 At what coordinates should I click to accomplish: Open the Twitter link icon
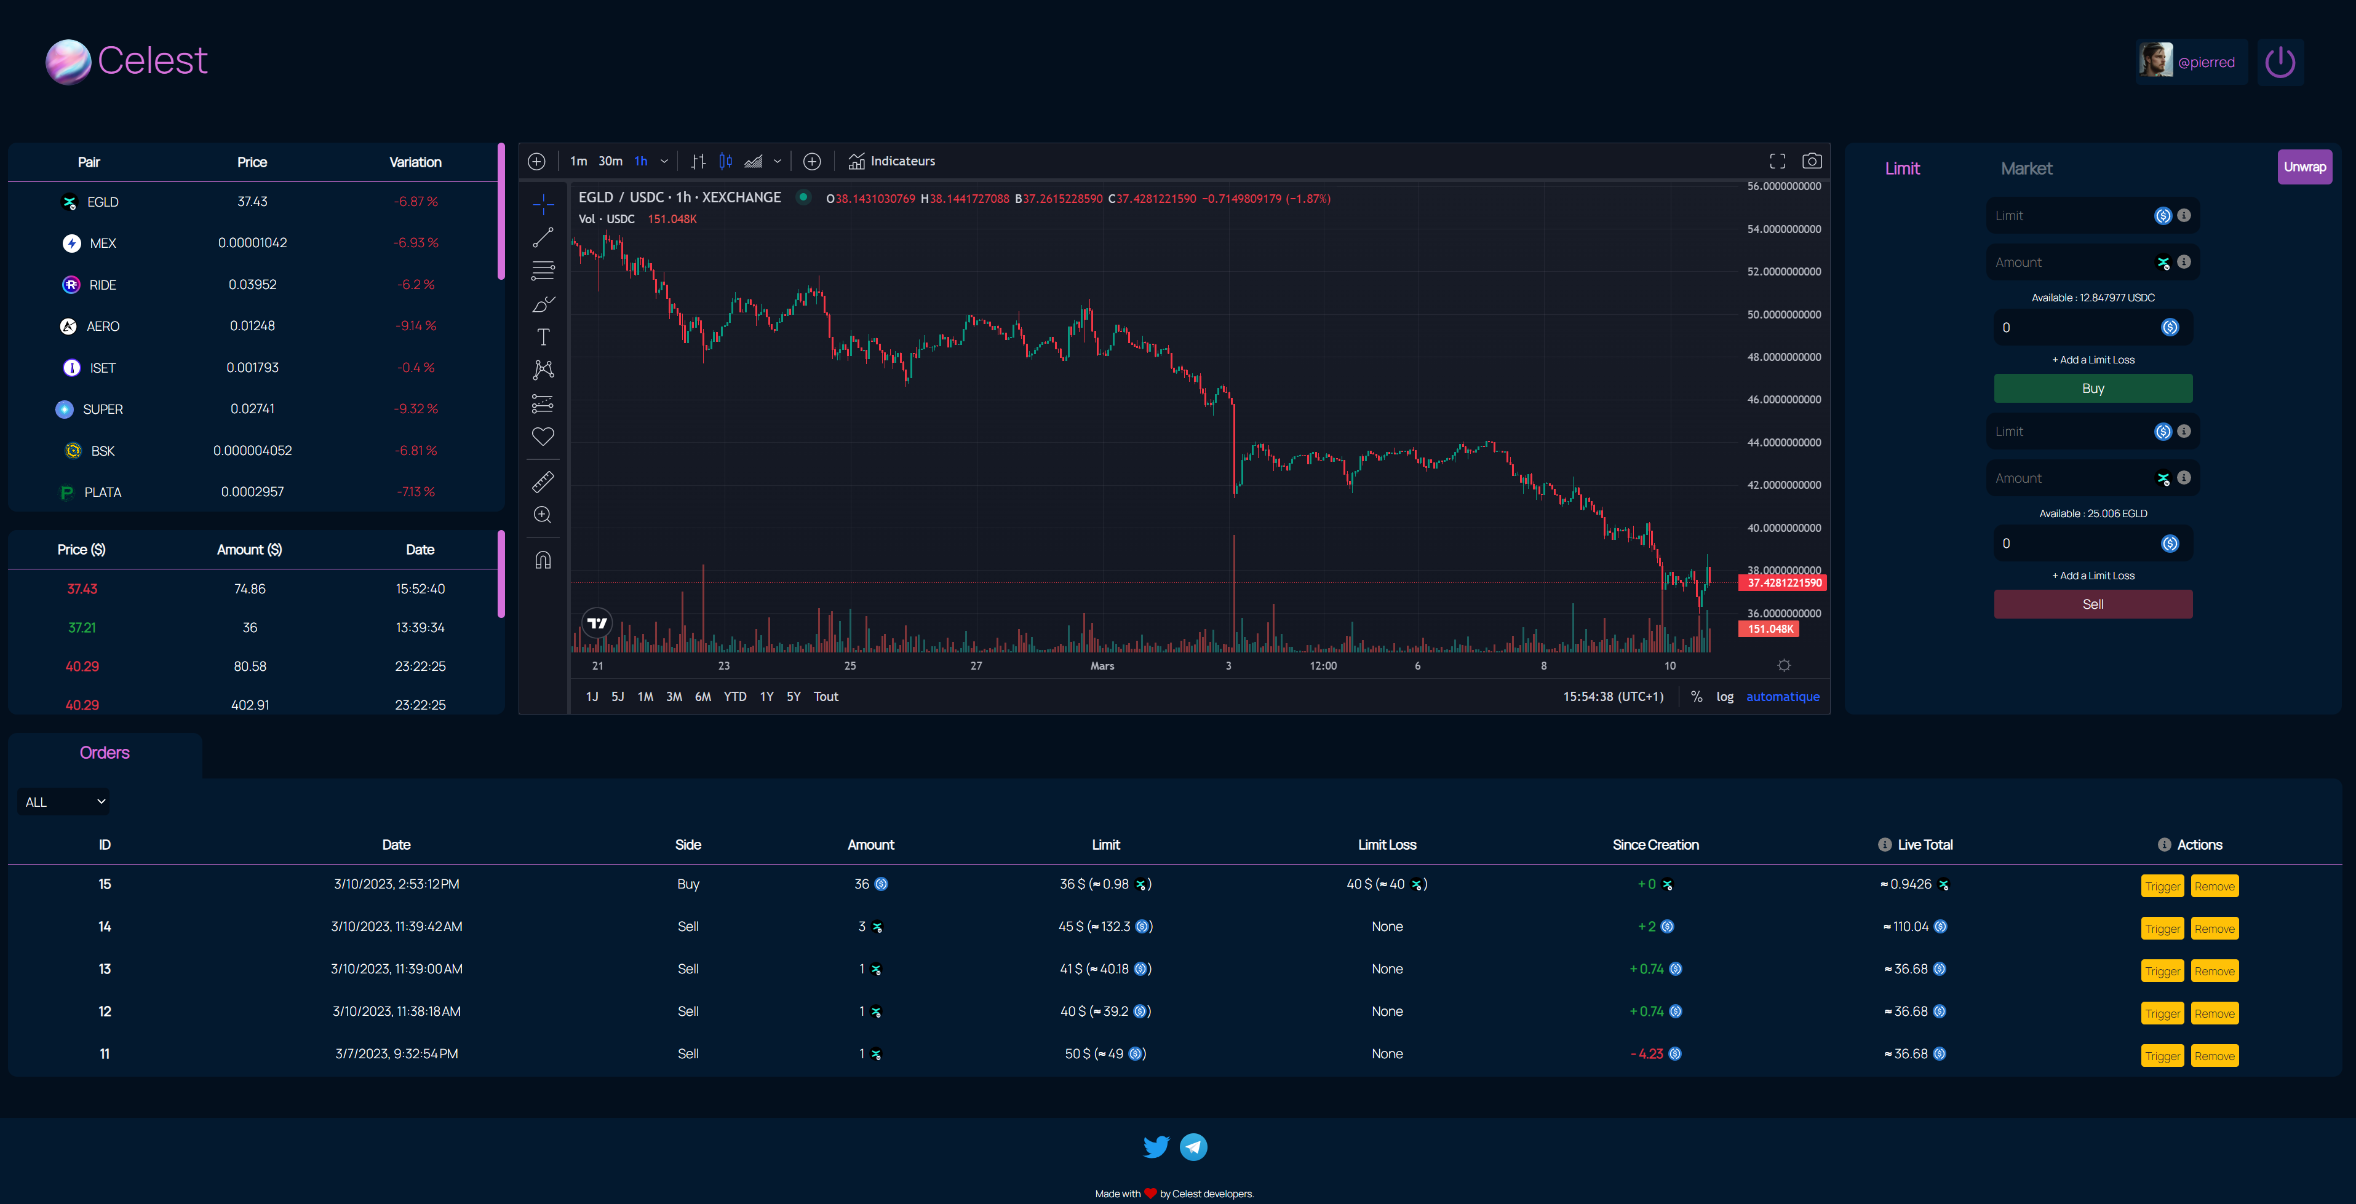click(1156, 1146)
